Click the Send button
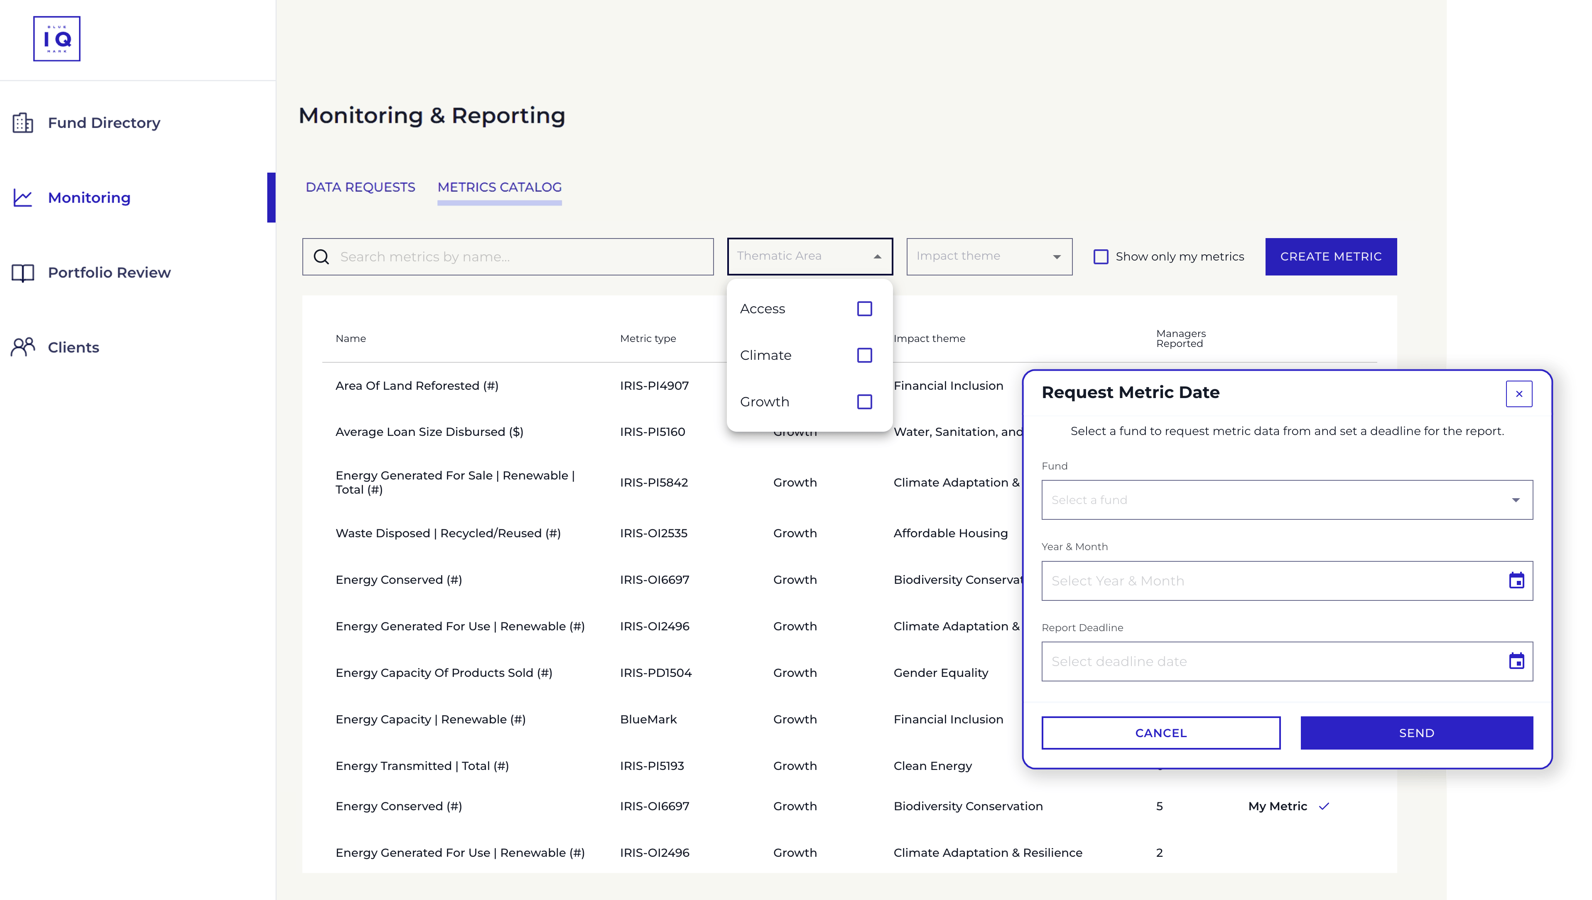This screenshot has height=900, width=1592. pyautogui.click(x=1416, y=733)
